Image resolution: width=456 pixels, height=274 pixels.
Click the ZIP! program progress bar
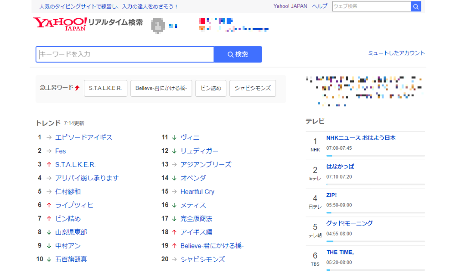point(375,213)
